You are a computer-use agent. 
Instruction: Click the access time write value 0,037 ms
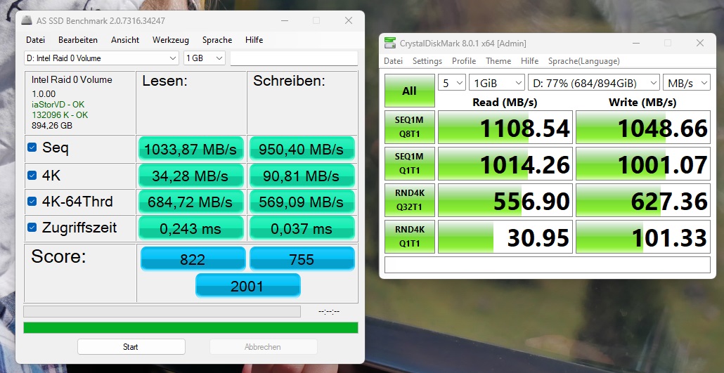click(302, 228)
